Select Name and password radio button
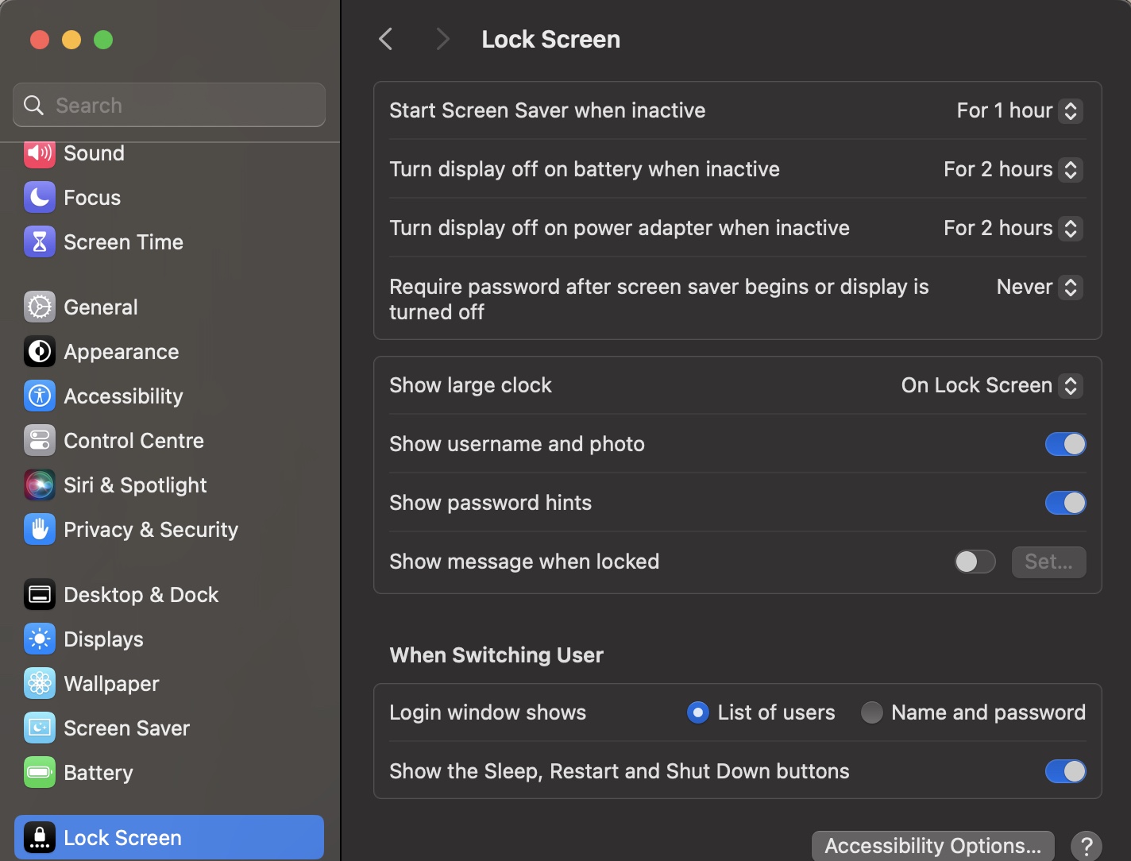The width and height of the screenshot is (1131, 861). (x=871, y=712)
